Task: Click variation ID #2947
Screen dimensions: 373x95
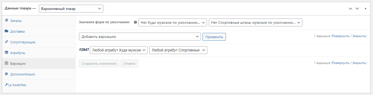Action: pyautogui.click(x=84, y=49)
